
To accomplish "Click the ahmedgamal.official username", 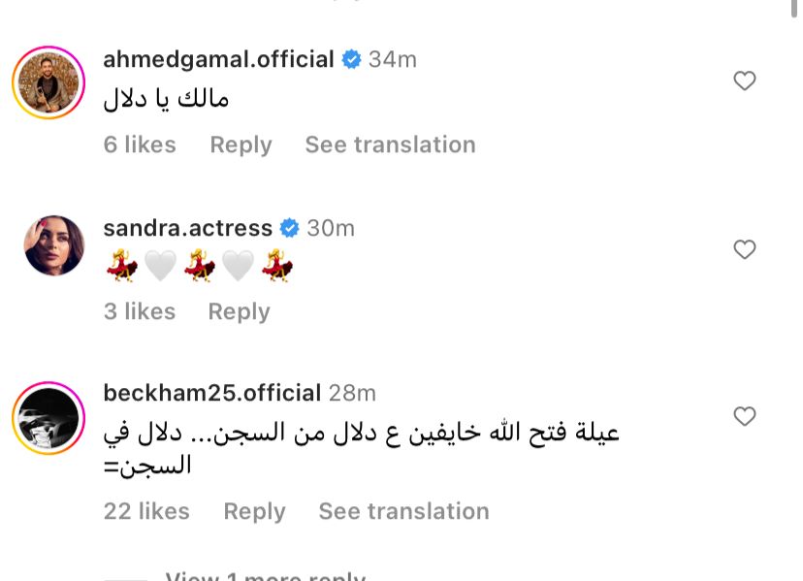I will click(218, 59).
